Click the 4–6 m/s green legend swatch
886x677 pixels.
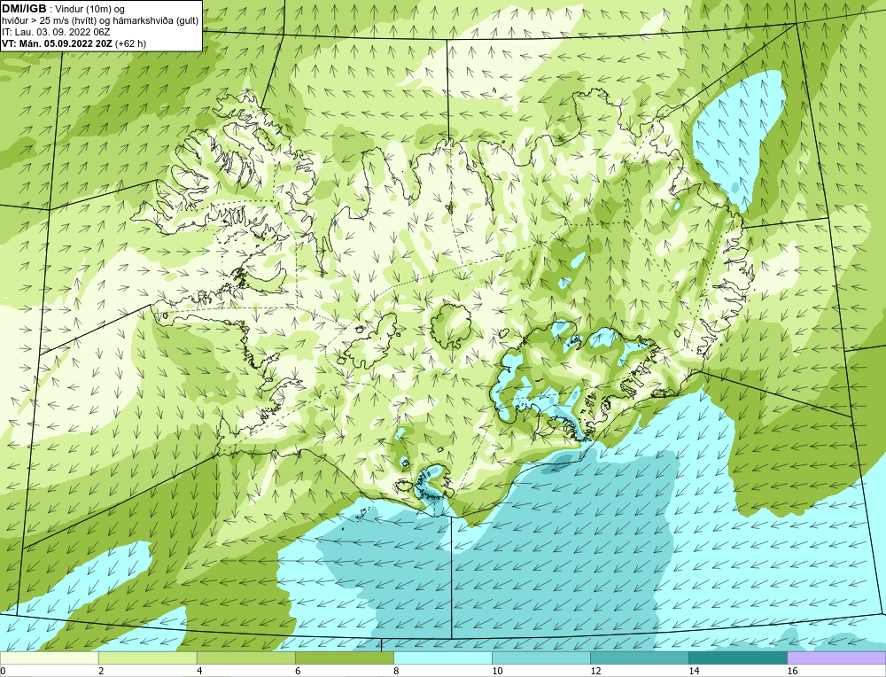(245, 658)
